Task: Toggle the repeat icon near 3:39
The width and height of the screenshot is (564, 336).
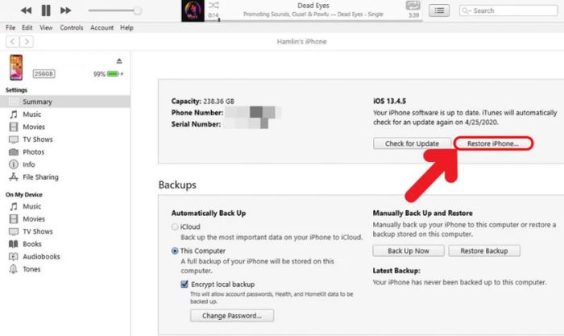Action: [x=413, y=6]
